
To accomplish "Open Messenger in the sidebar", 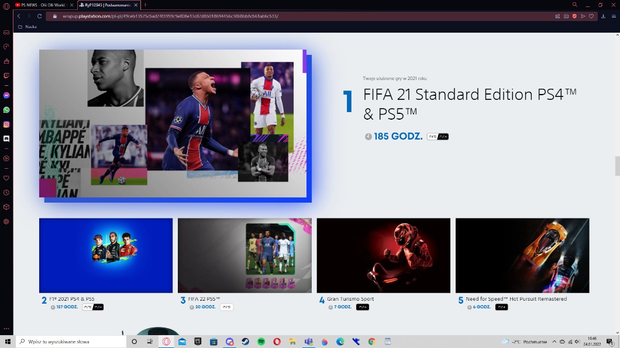I will pos(6,95).
